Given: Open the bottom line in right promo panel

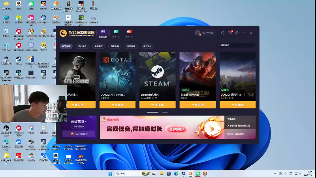Looking at the screenshot, I should 236,134.
